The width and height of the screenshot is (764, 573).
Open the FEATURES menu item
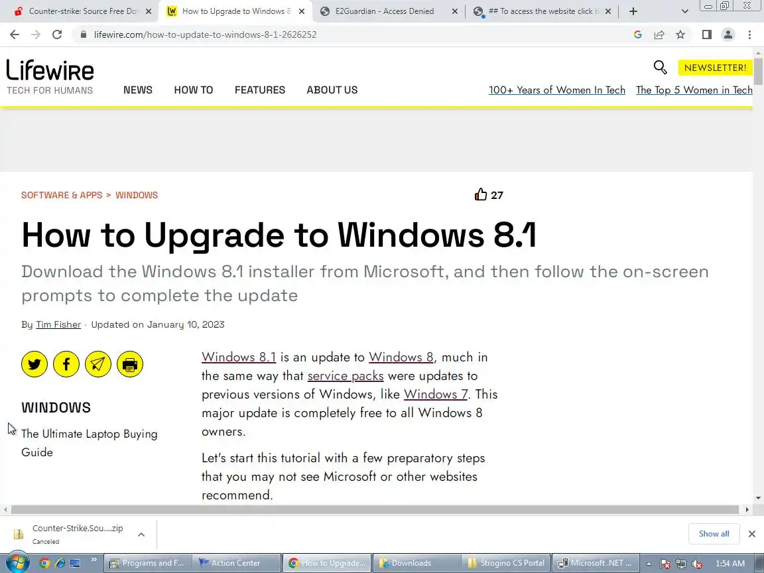[260, 90]
